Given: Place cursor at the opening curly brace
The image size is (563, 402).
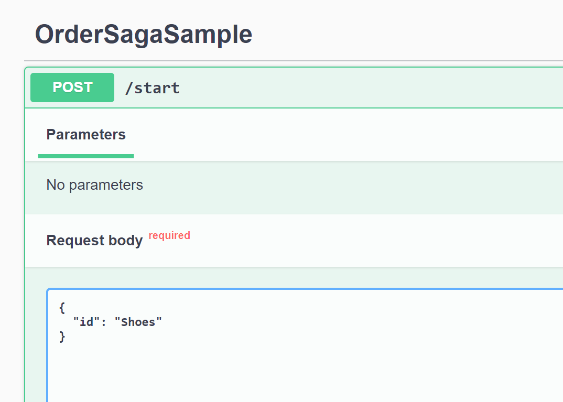Looking at the screenshot, I should pyautogui.click(x=63, y=308).
